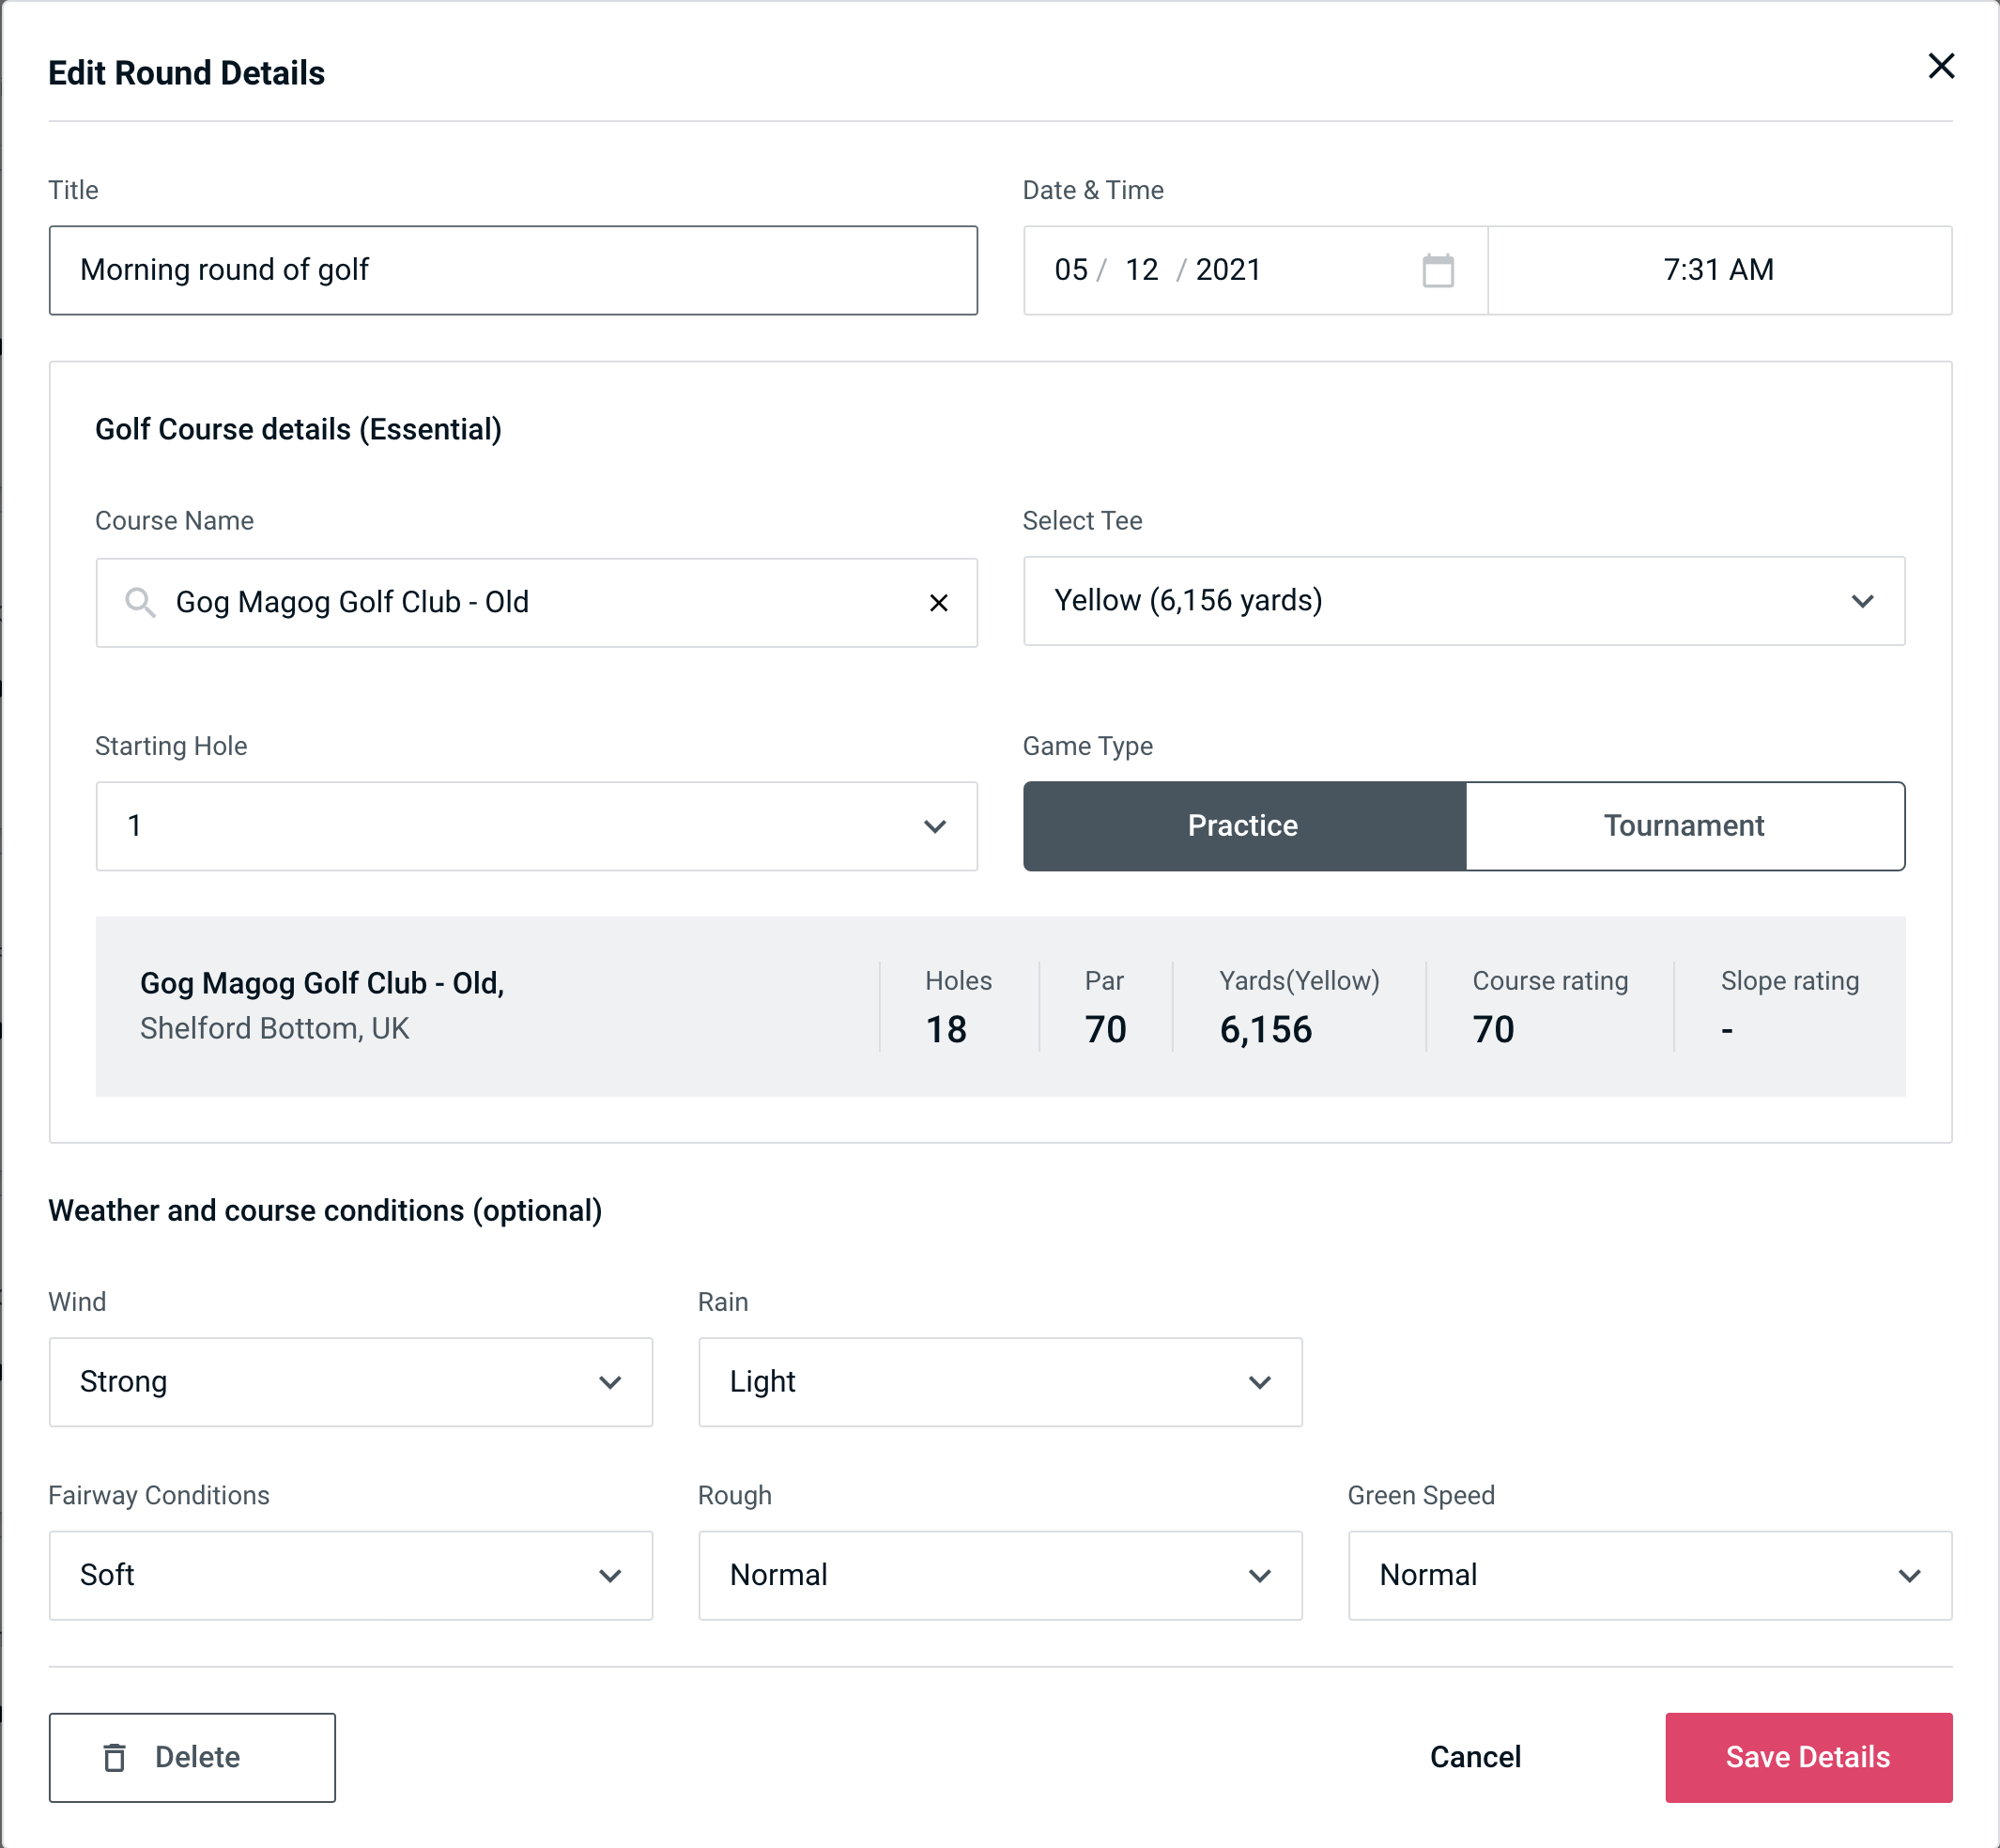The image size is (2000, 1848).
Task: Click the dropdown arrow for Starting Hole
Action: click(937, 825)
